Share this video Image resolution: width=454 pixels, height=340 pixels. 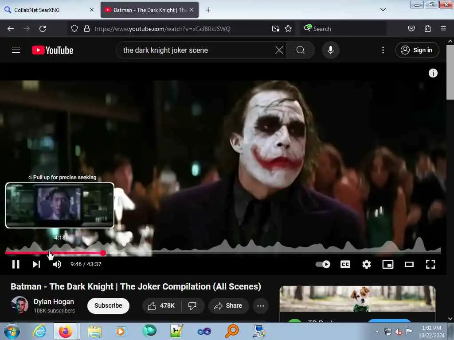point(228,306)
